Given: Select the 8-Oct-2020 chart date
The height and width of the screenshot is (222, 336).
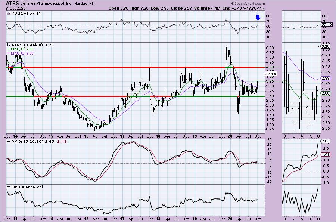Looking at the screenshot, I should (x=16, y=8).
